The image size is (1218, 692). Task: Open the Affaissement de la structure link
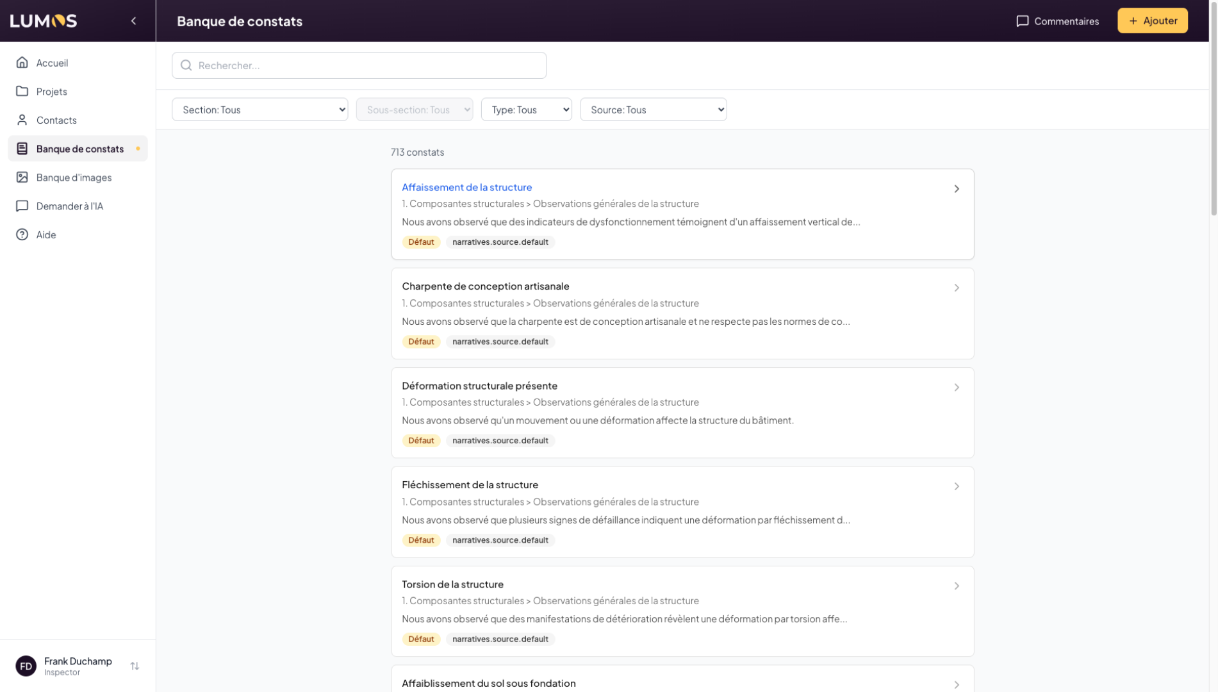[x=466, y=187]
